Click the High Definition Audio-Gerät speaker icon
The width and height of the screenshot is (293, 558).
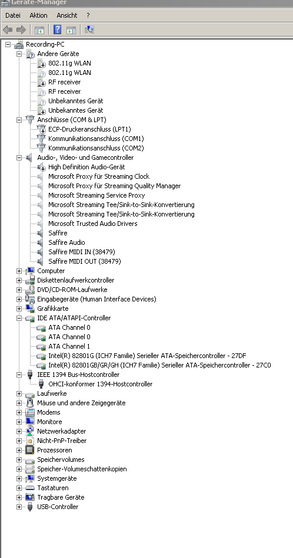[41, 167]
